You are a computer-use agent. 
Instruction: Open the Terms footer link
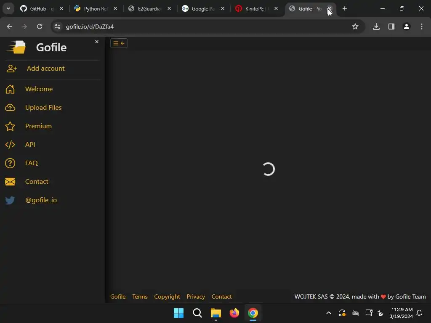point(140,297)
